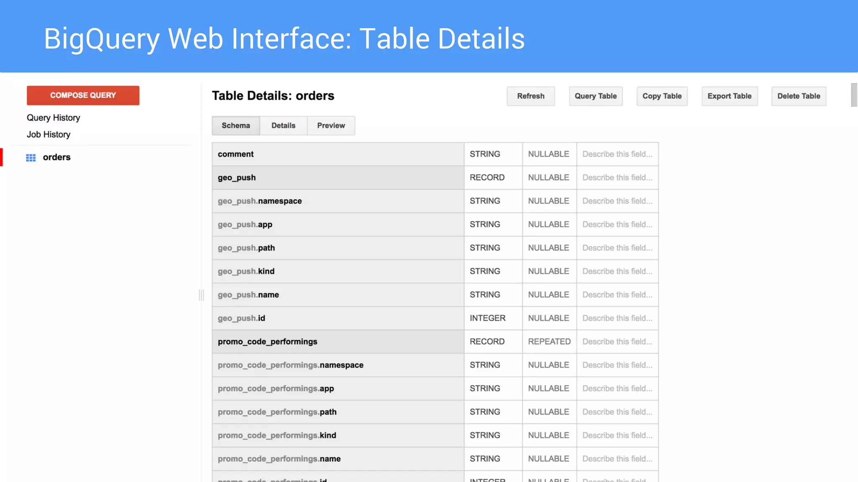Click the Delete Table button
858x482 pixels.
click(x=799, y=96)
